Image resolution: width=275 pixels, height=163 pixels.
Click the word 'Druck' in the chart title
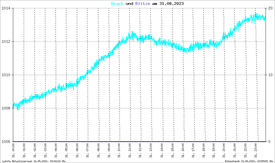(117, 4)
